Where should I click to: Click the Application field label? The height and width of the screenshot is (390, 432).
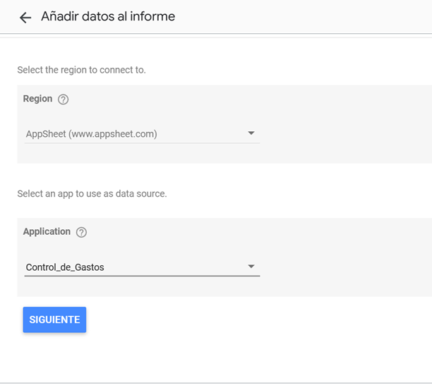point(47,231)
